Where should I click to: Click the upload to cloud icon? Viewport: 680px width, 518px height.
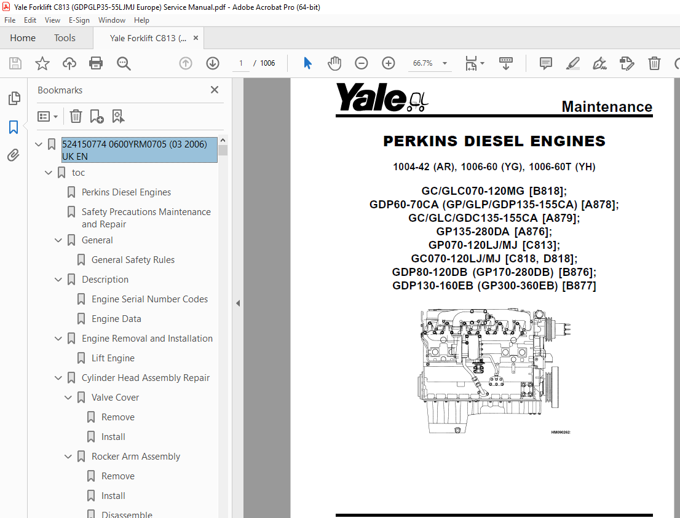point(69,63)
